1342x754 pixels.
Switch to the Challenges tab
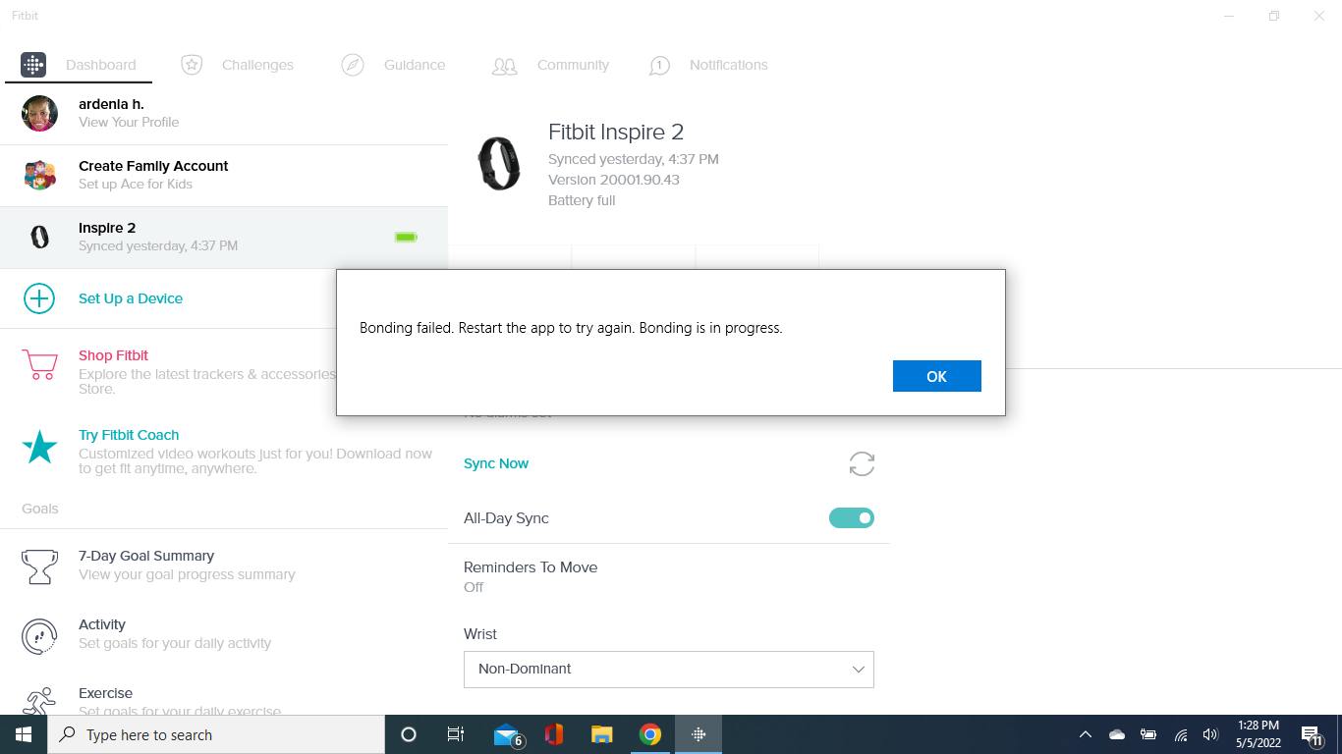coord(257,65)
